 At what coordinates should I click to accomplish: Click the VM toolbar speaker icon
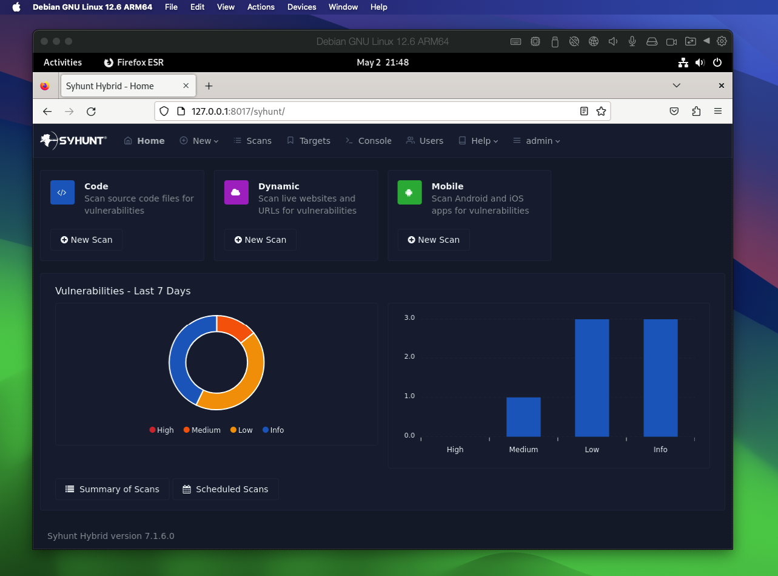point(613,41)
